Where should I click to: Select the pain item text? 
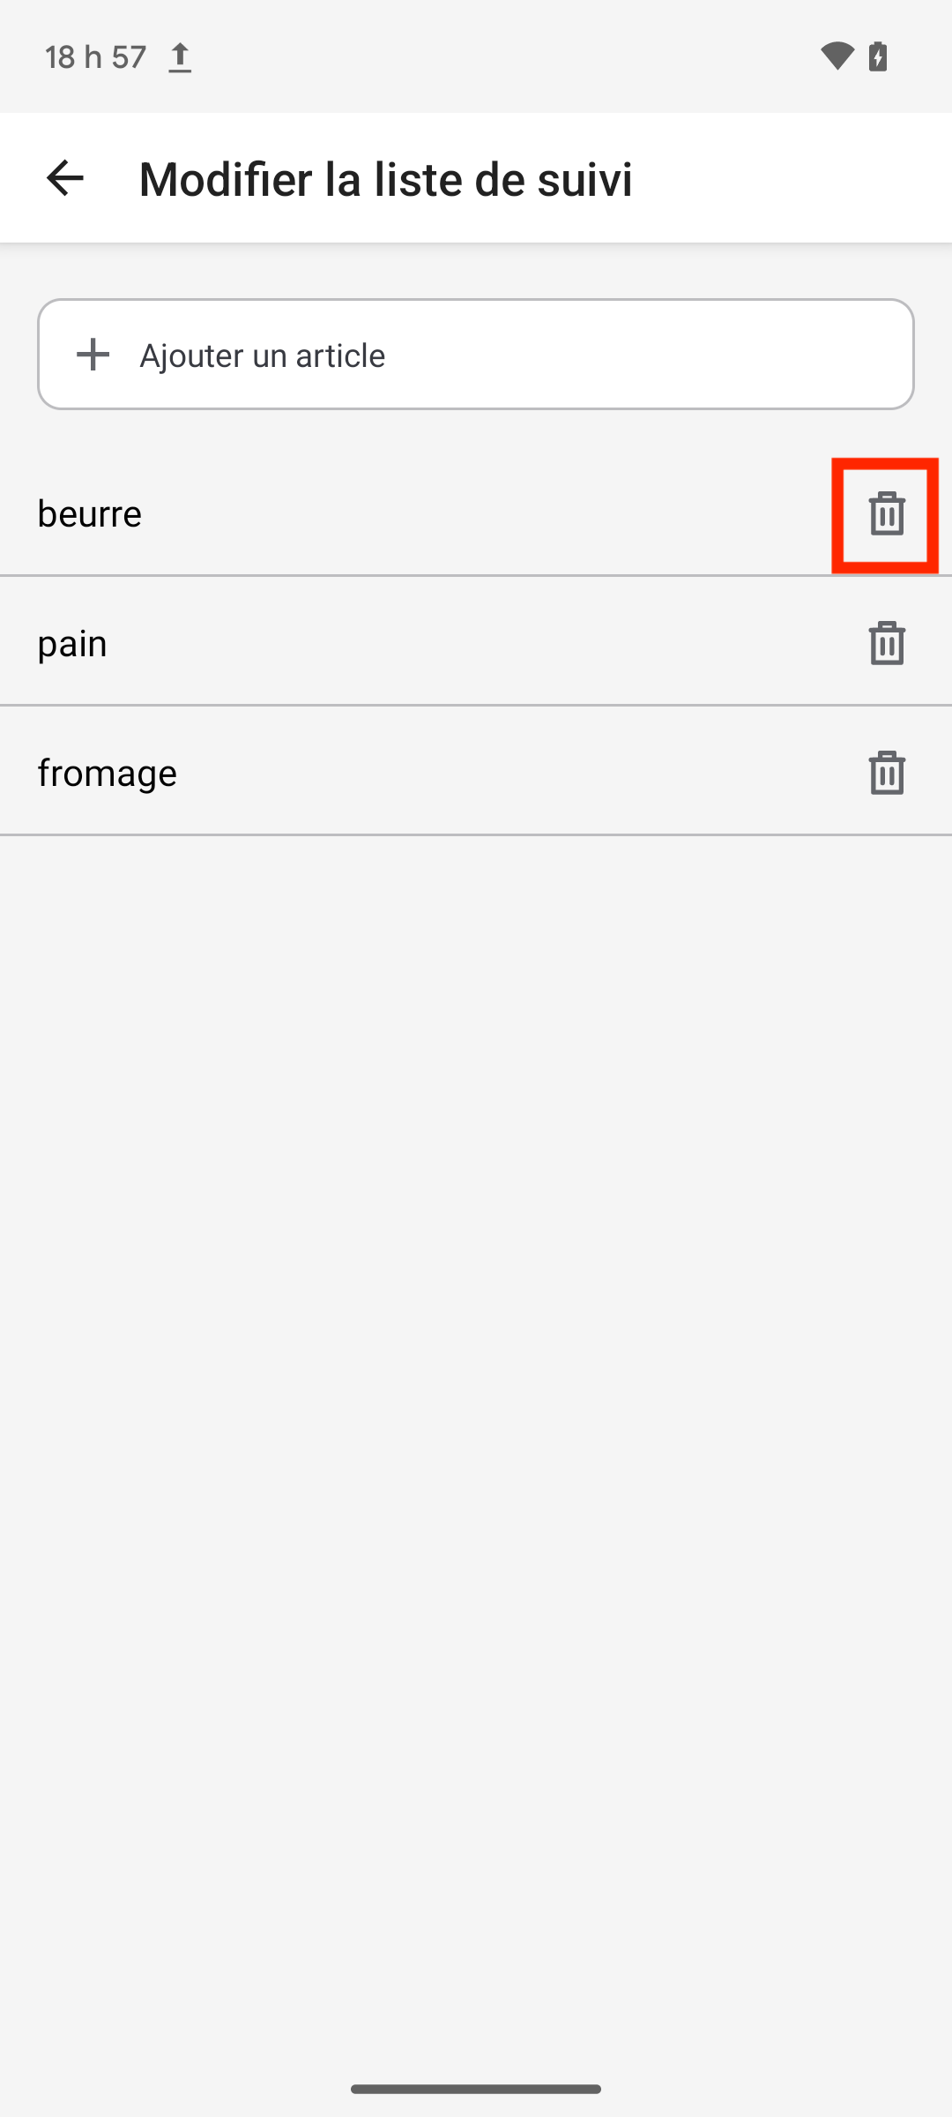[72, 644]
